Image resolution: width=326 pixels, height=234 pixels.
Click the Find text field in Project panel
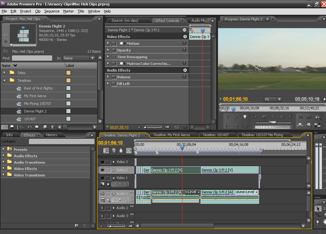pyautogui.click(x=32, y=58)
